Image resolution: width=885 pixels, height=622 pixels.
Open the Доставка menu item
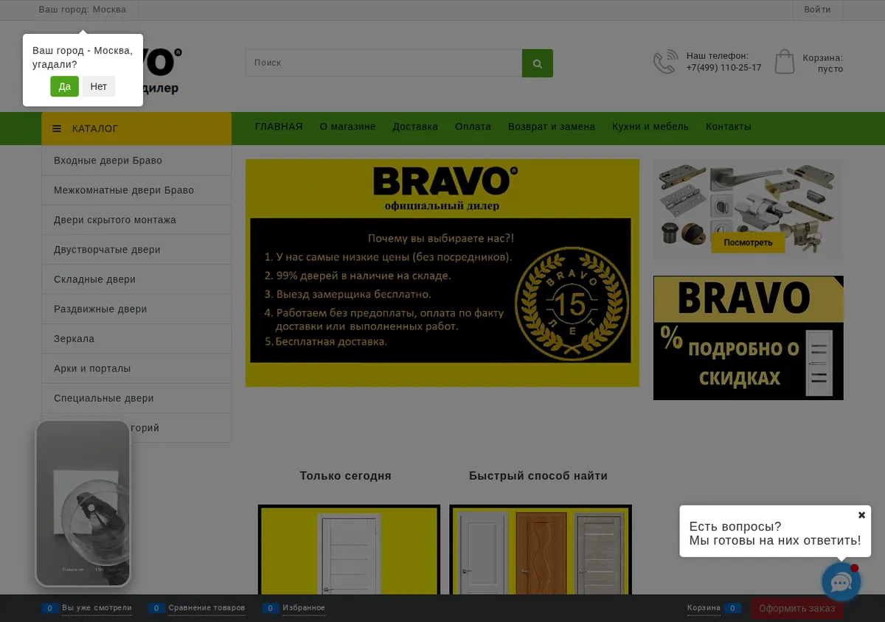(x=415, y=127)
